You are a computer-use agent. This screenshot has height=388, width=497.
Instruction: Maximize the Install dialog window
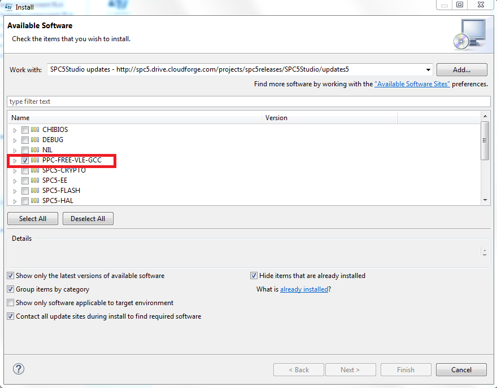coord(460,5)
